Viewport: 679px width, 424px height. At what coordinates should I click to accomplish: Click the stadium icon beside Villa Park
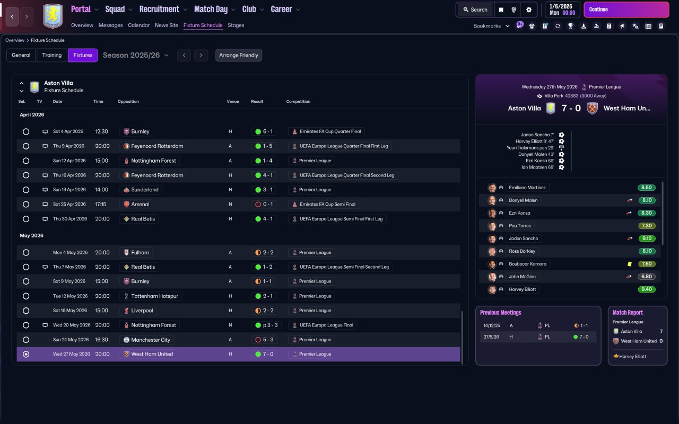[x=539, y=96]
